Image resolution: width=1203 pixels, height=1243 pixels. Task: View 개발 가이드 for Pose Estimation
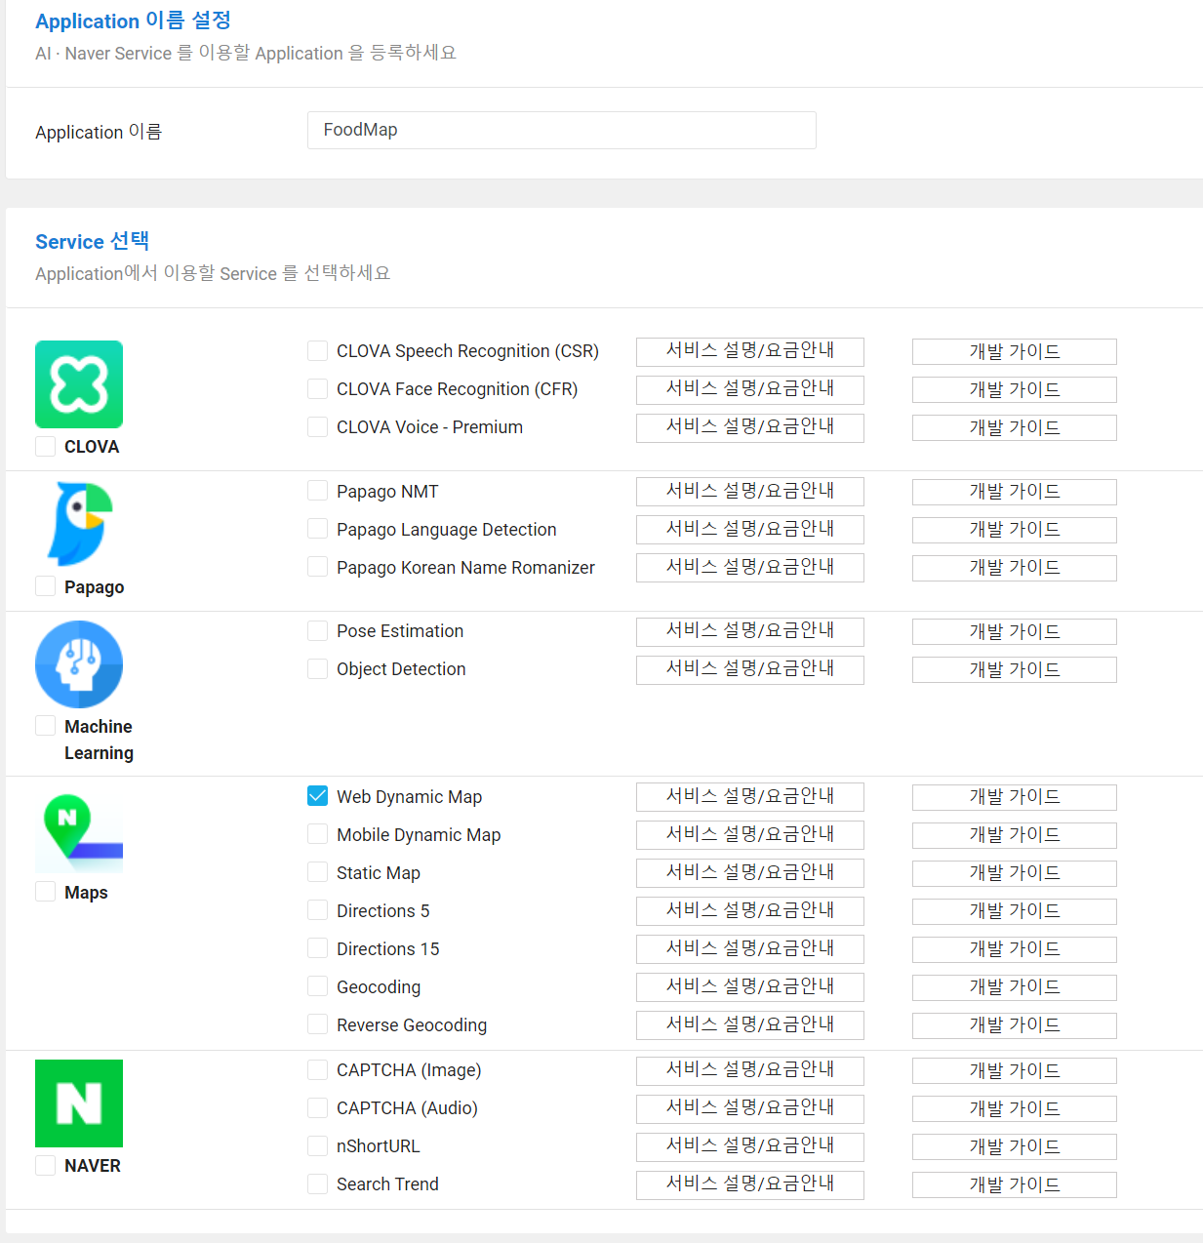pos(1015,631)
